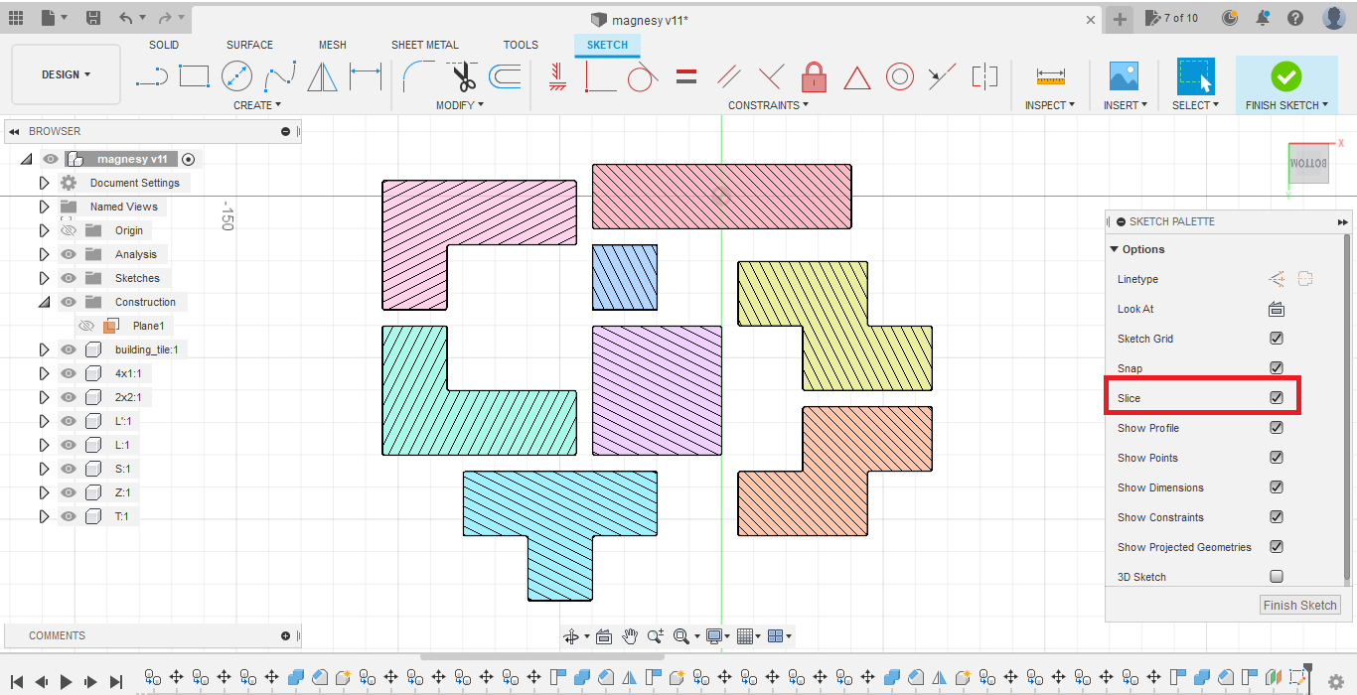Activate the Trim scissors tool
Image resolution: width=1357 pixels, height=695 pixels.
462,75
